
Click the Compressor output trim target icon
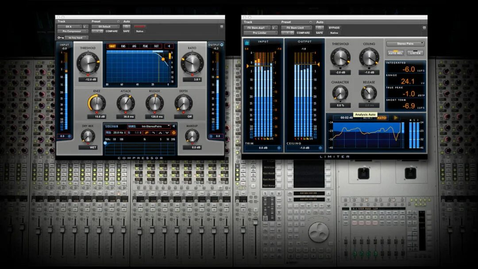pos(211,136)
